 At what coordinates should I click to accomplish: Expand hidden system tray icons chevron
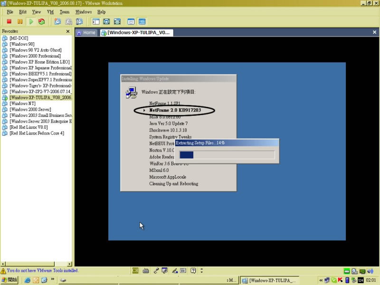coord(321,280)
